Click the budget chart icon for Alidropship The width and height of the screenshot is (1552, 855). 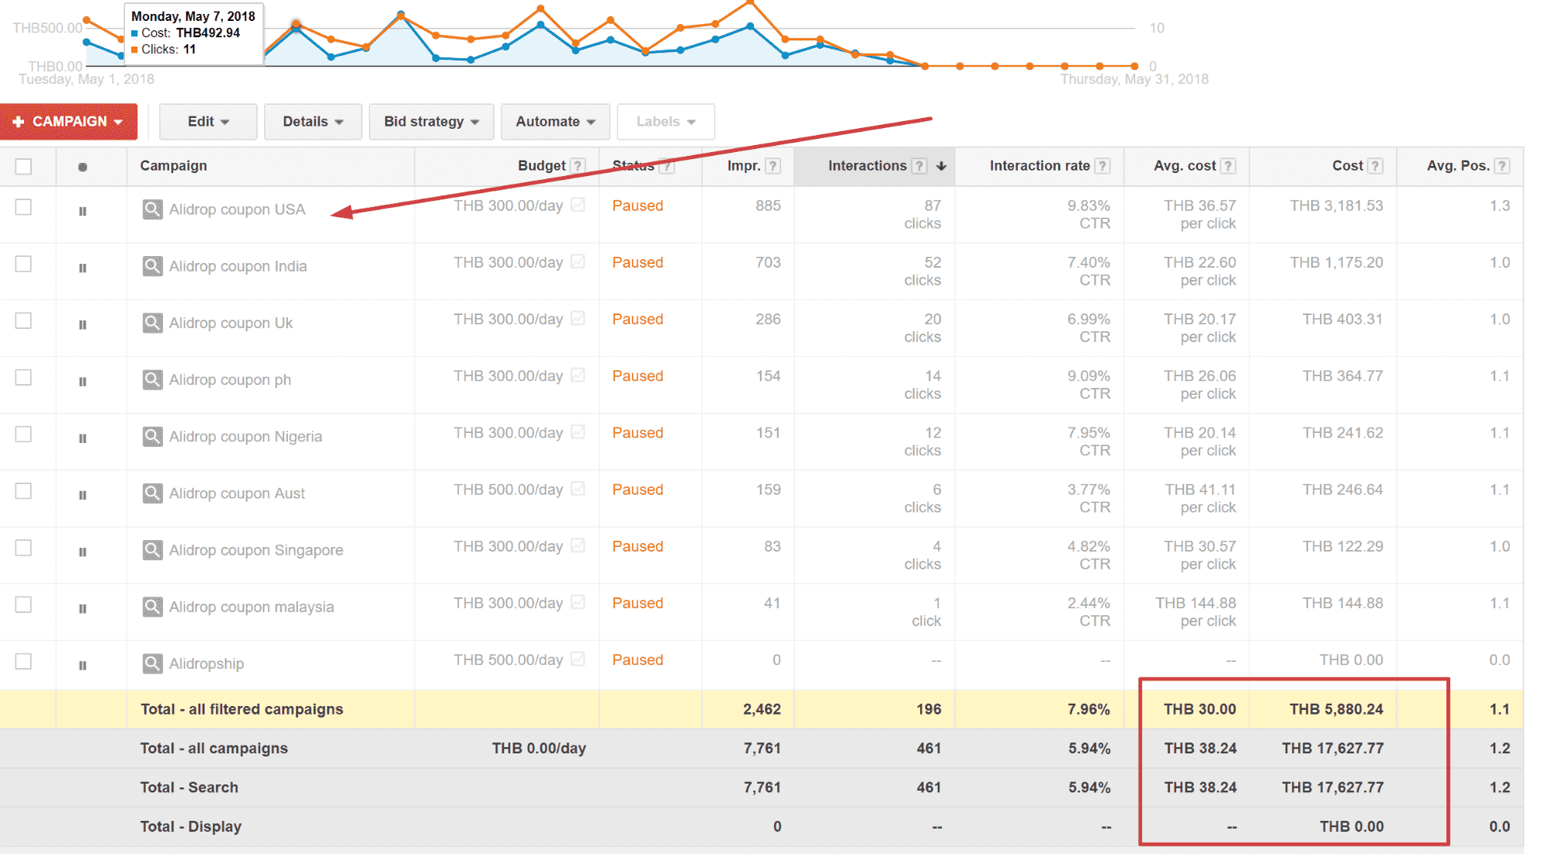coord(578,659)
